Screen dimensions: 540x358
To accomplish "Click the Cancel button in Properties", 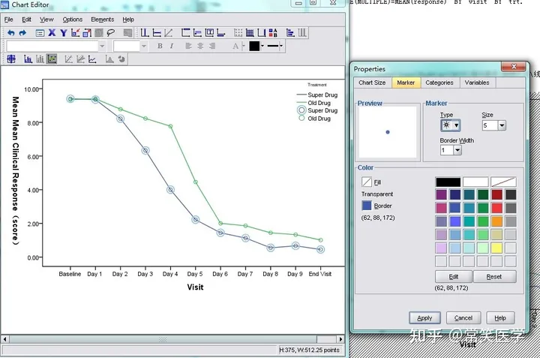I will pos(463,318).
